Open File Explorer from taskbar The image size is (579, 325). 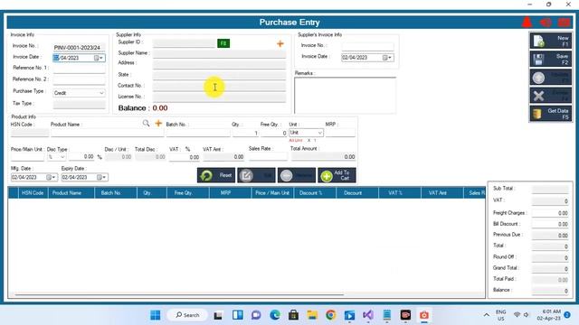pyautogui.click(x=312, y=315)
